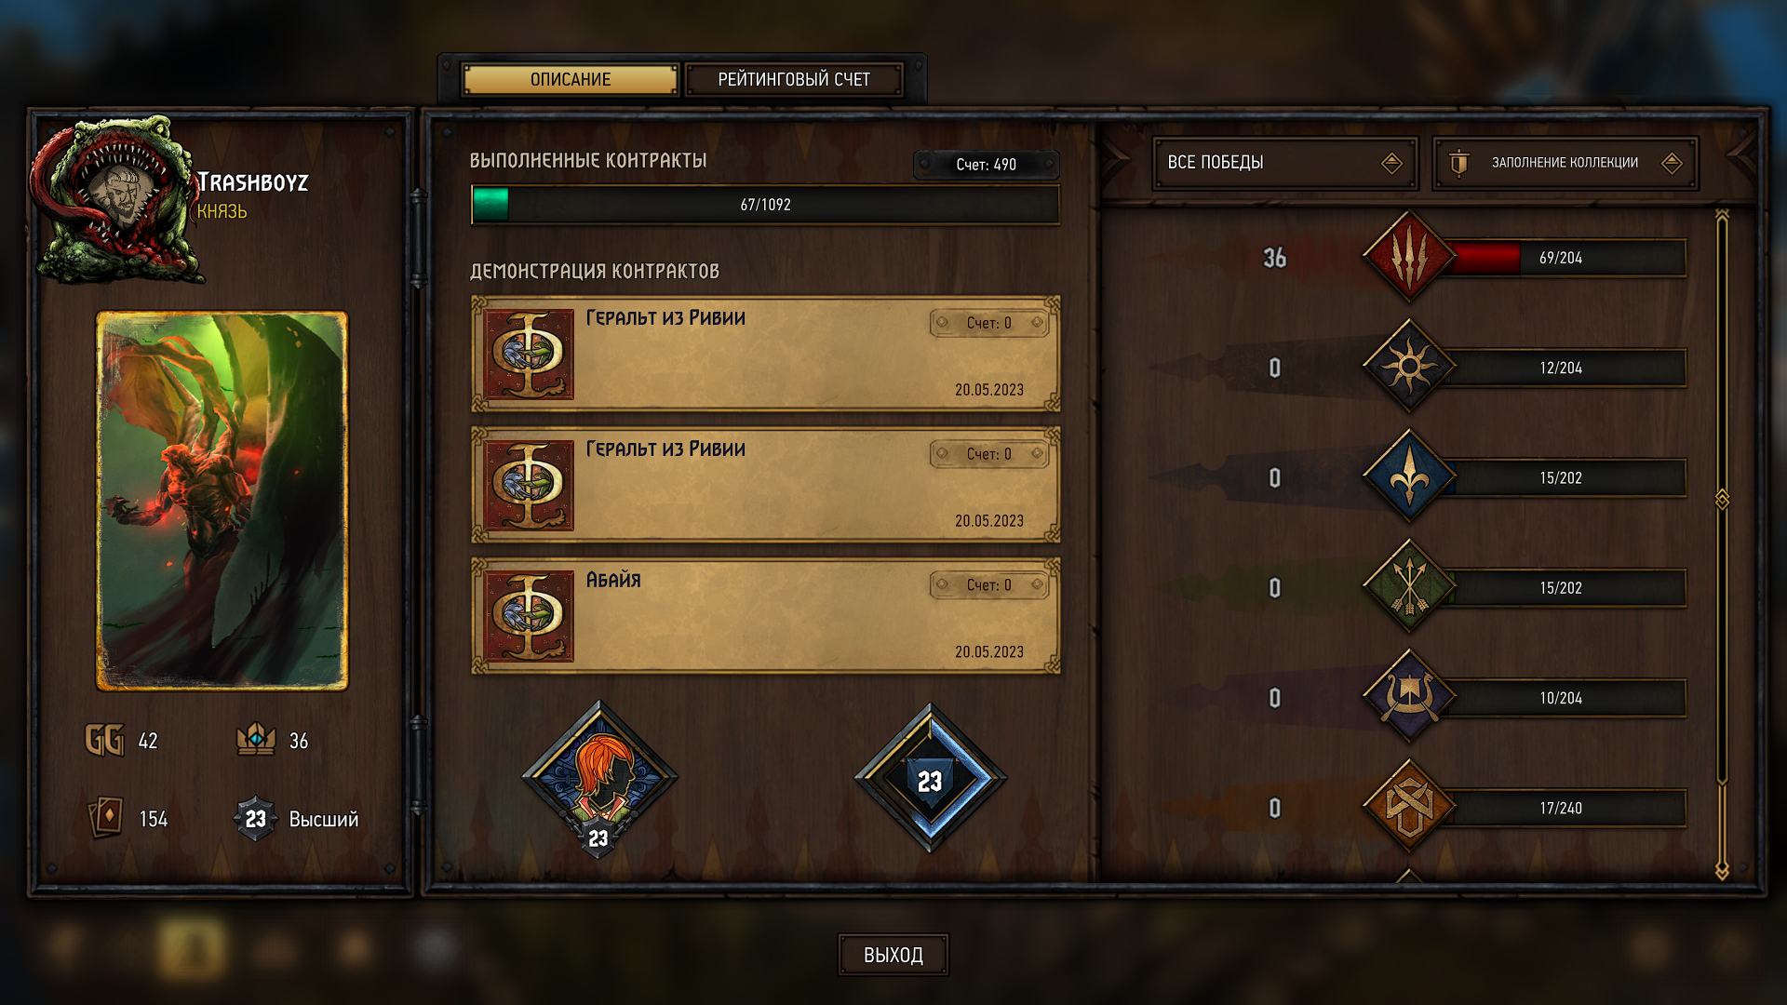Click the red Monsters faction emblem
The width and height of the screenshot is (1787, 1005).
(1408, 257)
